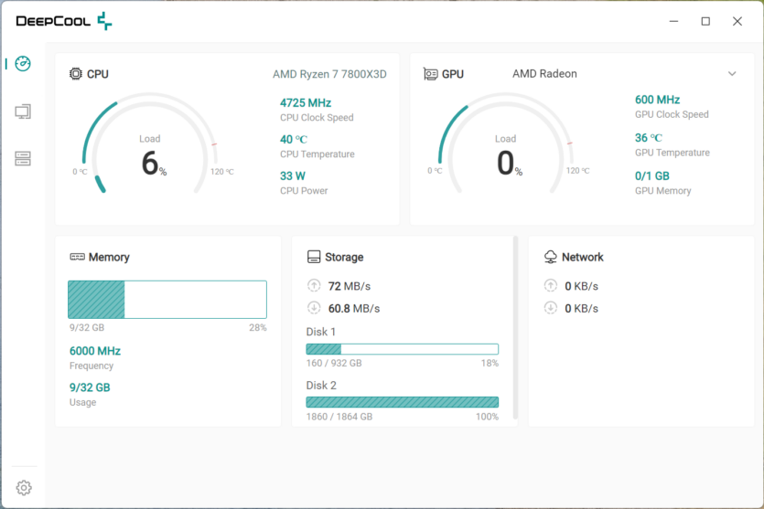Click the Disk 1 label
This screenshot has height=509, width=764.
(x=320, y=332)
